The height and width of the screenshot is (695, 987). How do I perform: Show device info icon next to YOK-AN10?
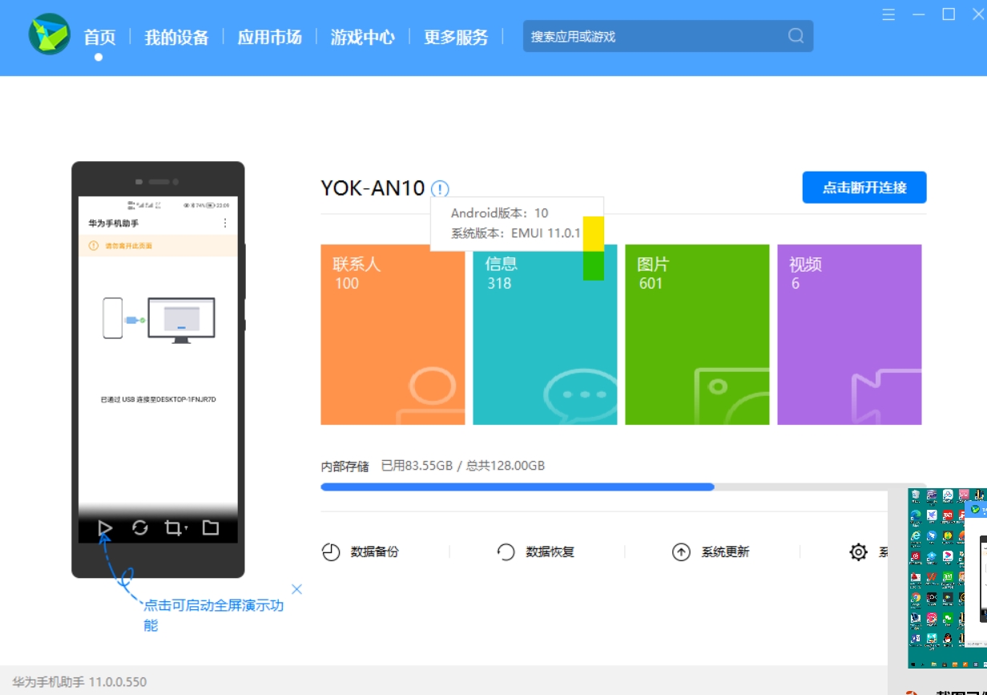[x=440, y=189]
